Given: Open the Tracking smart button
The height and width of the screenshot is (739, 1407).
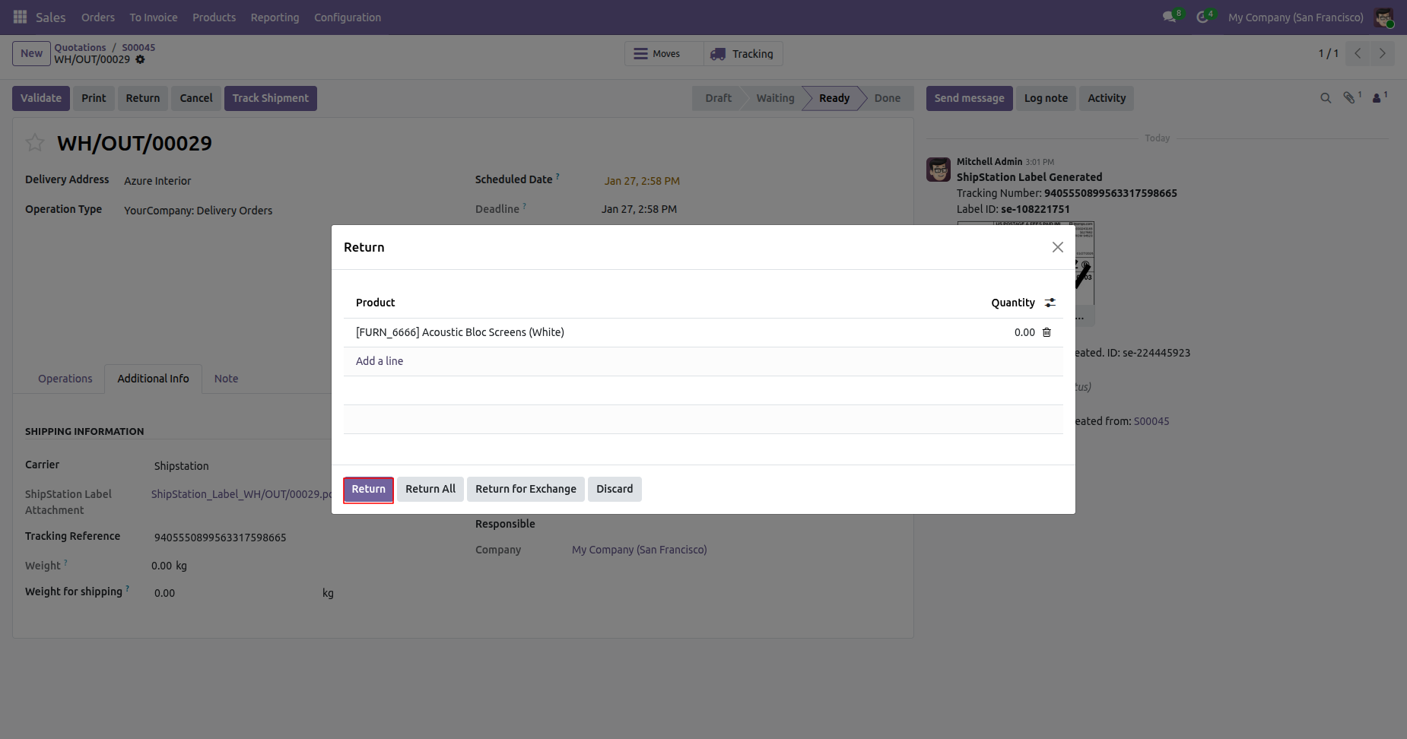Looking at the screenshot, I should pos(743,53).
